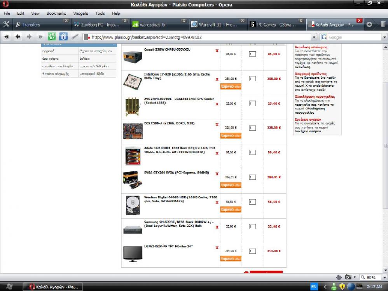Image resolution: width=388 pixels, height=291 pixels.
Task: Remove Adata 3GB DDR3 RAM with red X
Action: tap(217, 153)
